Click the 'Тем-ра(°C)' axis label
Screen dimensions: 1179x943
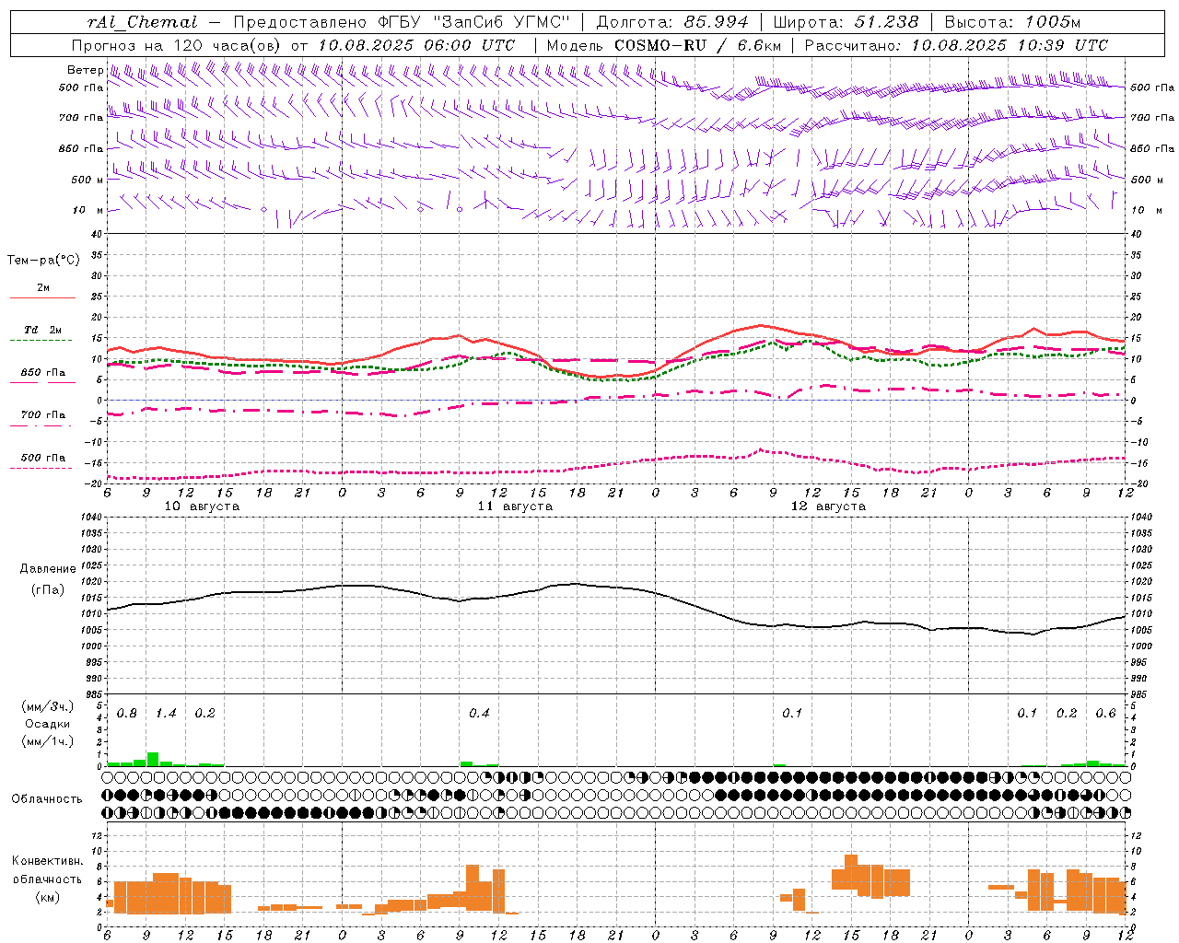pos(43,261)
